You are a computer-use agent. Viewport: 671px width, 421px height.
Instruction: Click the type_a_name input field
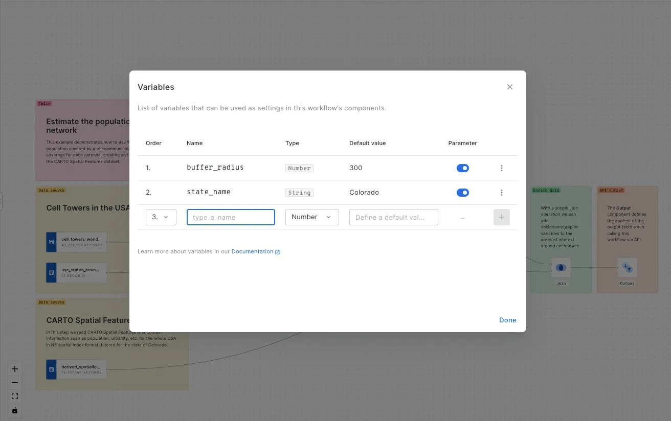tap(231, 217)
